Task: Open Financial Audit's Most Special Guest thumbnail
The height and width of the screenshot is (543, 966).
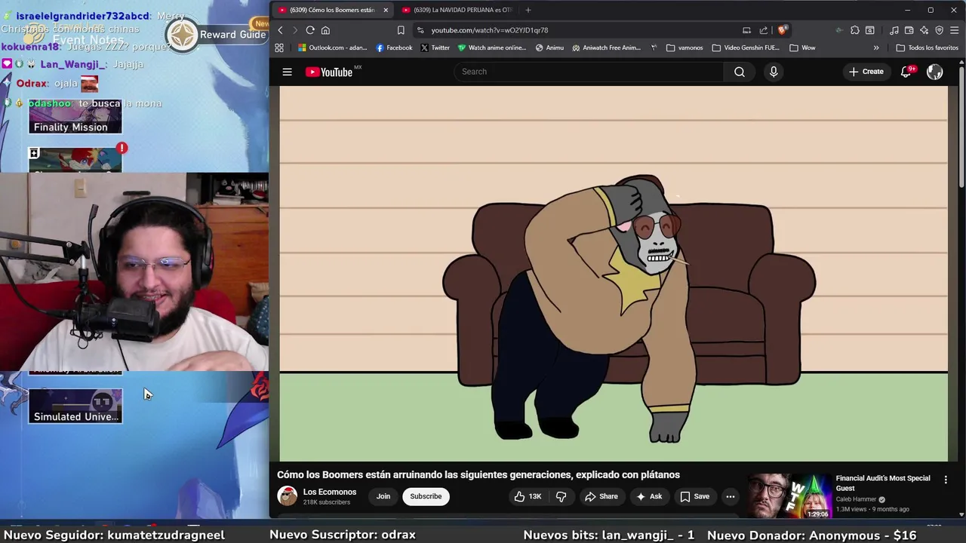Action: pyautogui.click(x=789, y=495)
